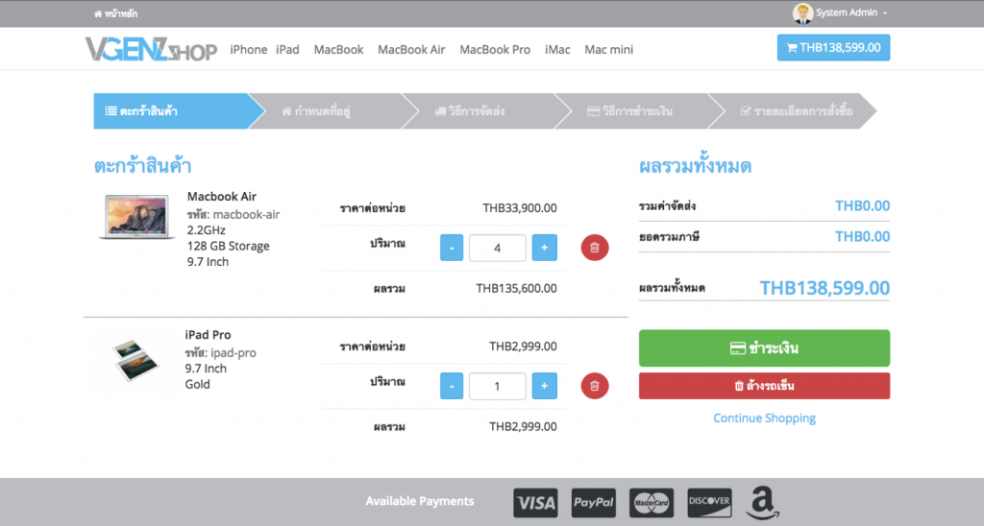Click the MasterCard payment icon
Viewport: 984px width, 526px height.
[x=652, y=503]
